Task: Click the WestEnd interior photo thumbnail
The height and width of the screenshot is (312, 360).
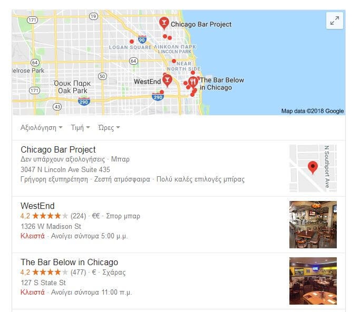Action: tap(313, 225)
